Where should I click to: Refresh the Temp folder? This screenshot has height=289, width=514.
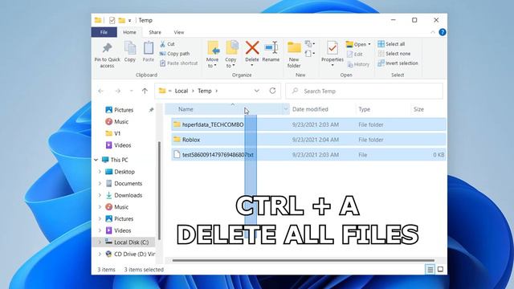pyautogui.click(x=272, y=91)
